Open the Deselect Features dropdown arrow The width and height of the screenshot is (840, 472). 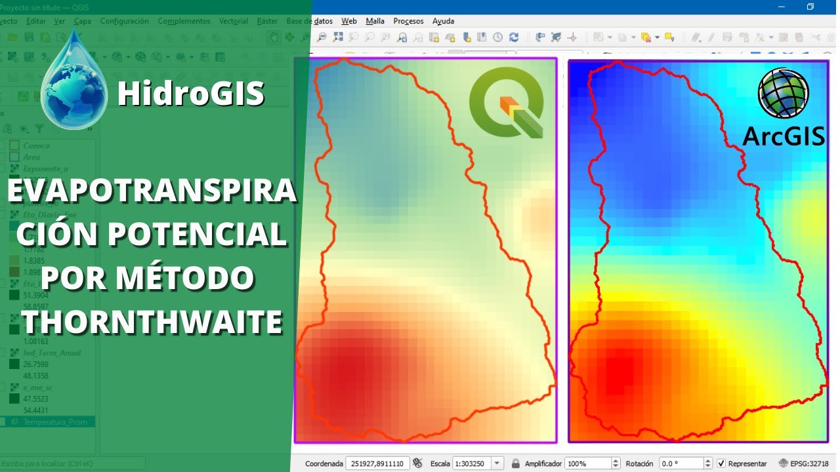pyautogui.click(x=658, y=37)
